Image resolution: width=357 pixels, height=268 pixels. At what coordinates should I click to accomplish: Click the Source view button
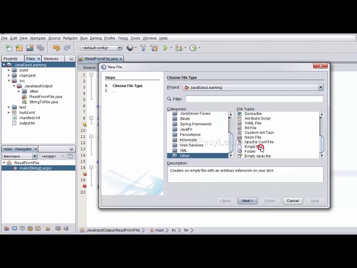pyautogui.click(x=89, y=68)
